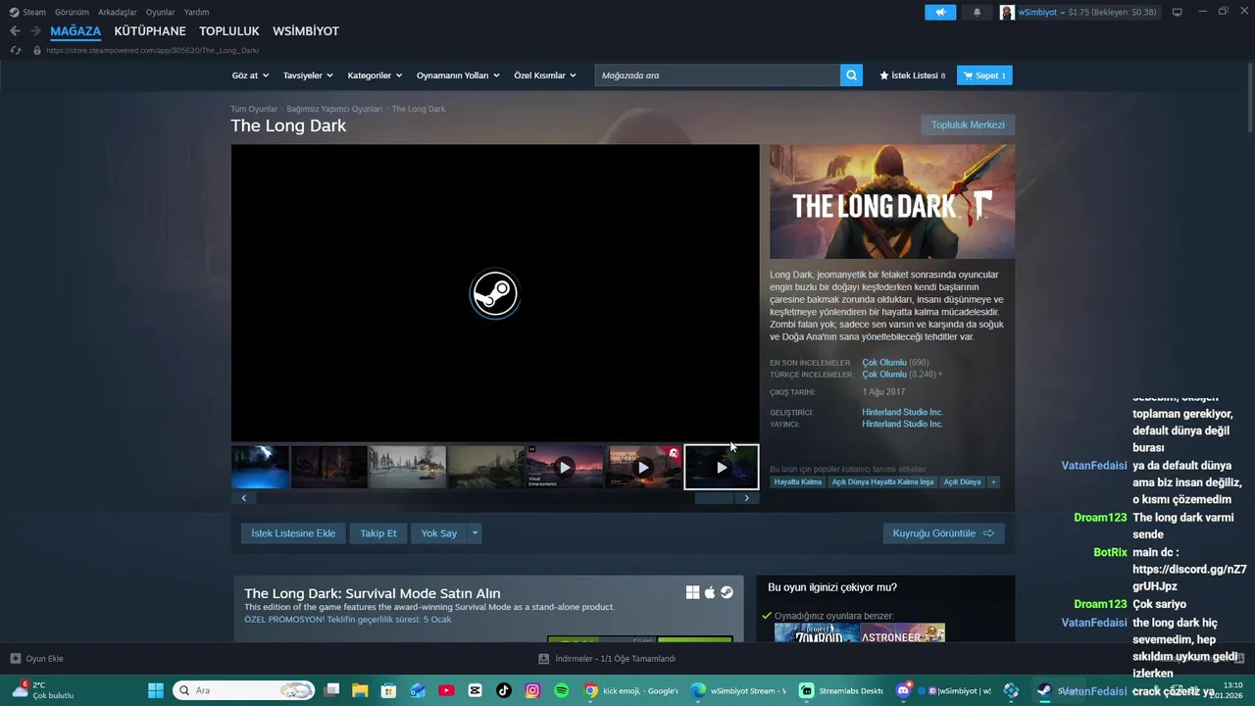Open Streamlabs Desktop taskbar item

coord(841,690)
